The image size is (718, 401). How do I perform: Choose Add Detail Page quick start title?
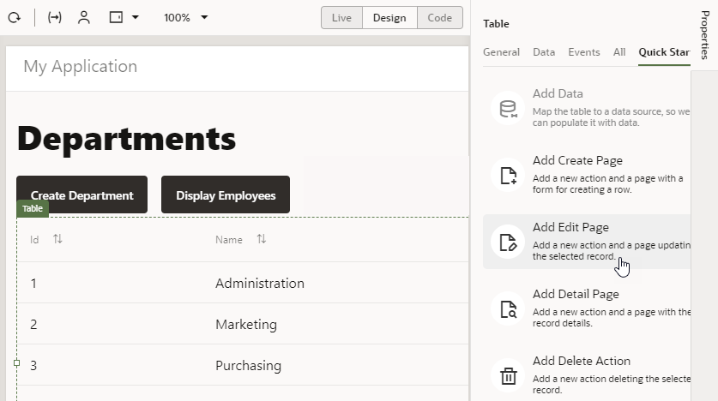pyautogui.click(x=576, y=294)
